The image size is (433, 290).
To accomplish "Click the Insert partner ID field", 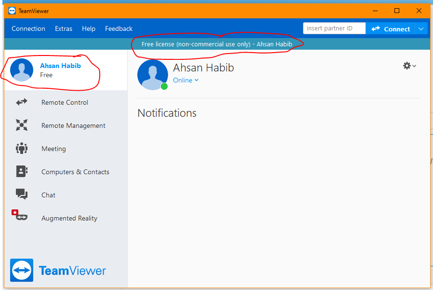I will pos(334,28).
